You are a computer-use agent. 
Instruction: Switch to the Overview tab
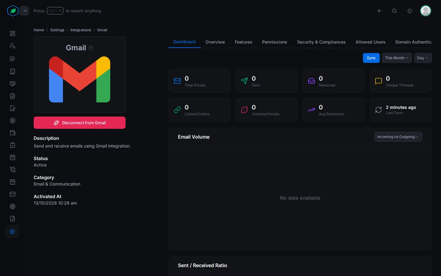click(215, 42)
